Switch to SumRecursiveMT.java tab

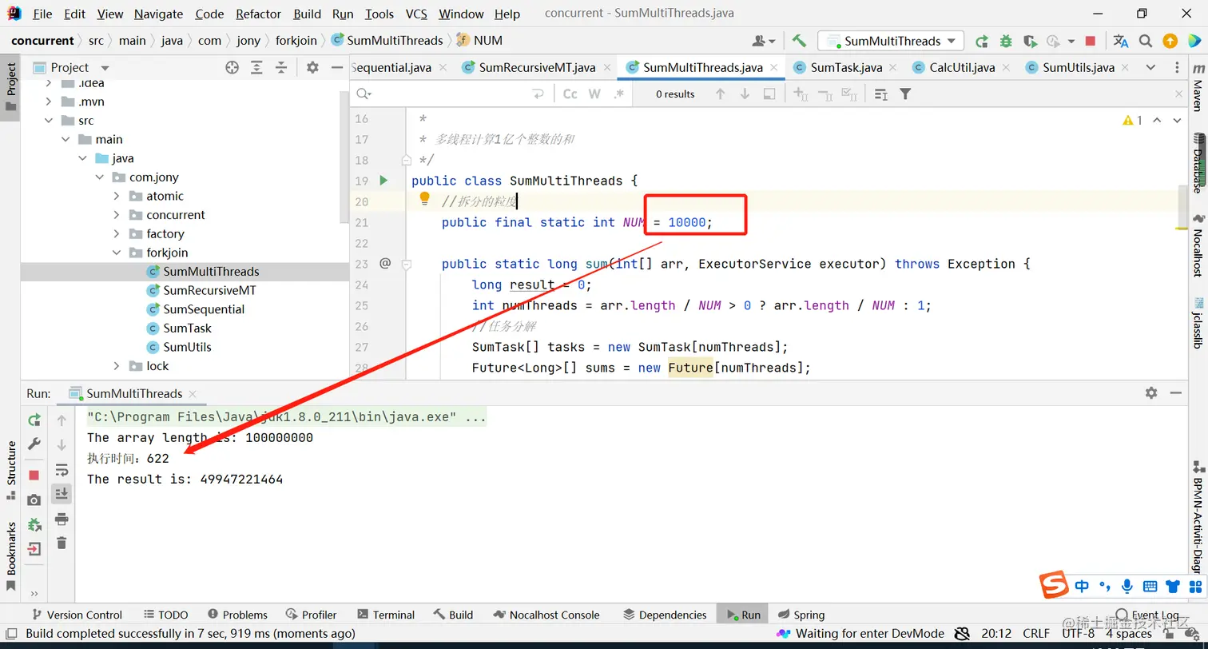537,68
